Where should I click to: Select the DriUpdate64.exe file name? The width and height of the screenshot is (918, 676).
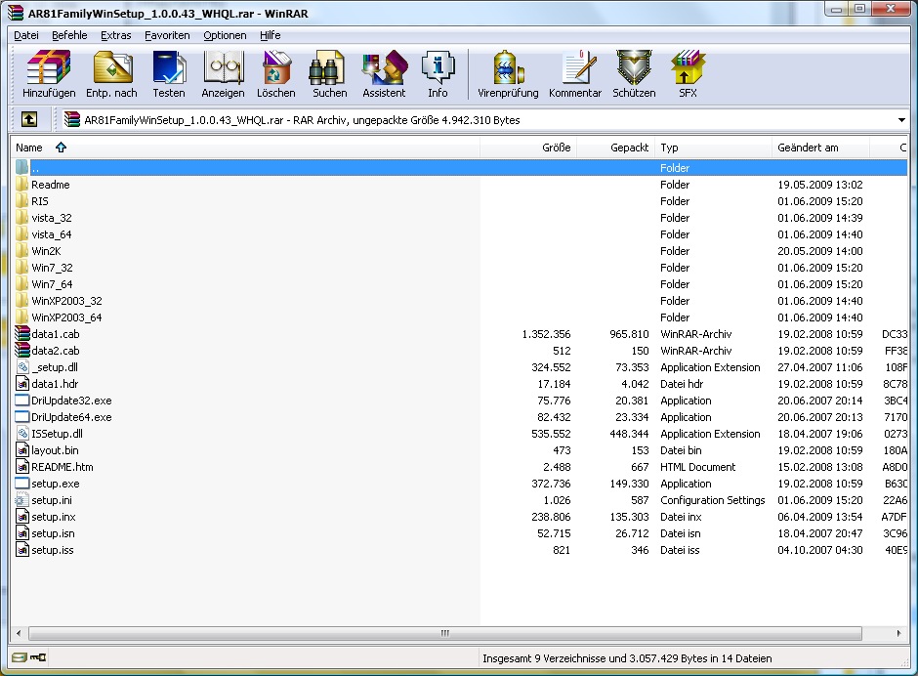pyautogui.click(x=71, y=417)
